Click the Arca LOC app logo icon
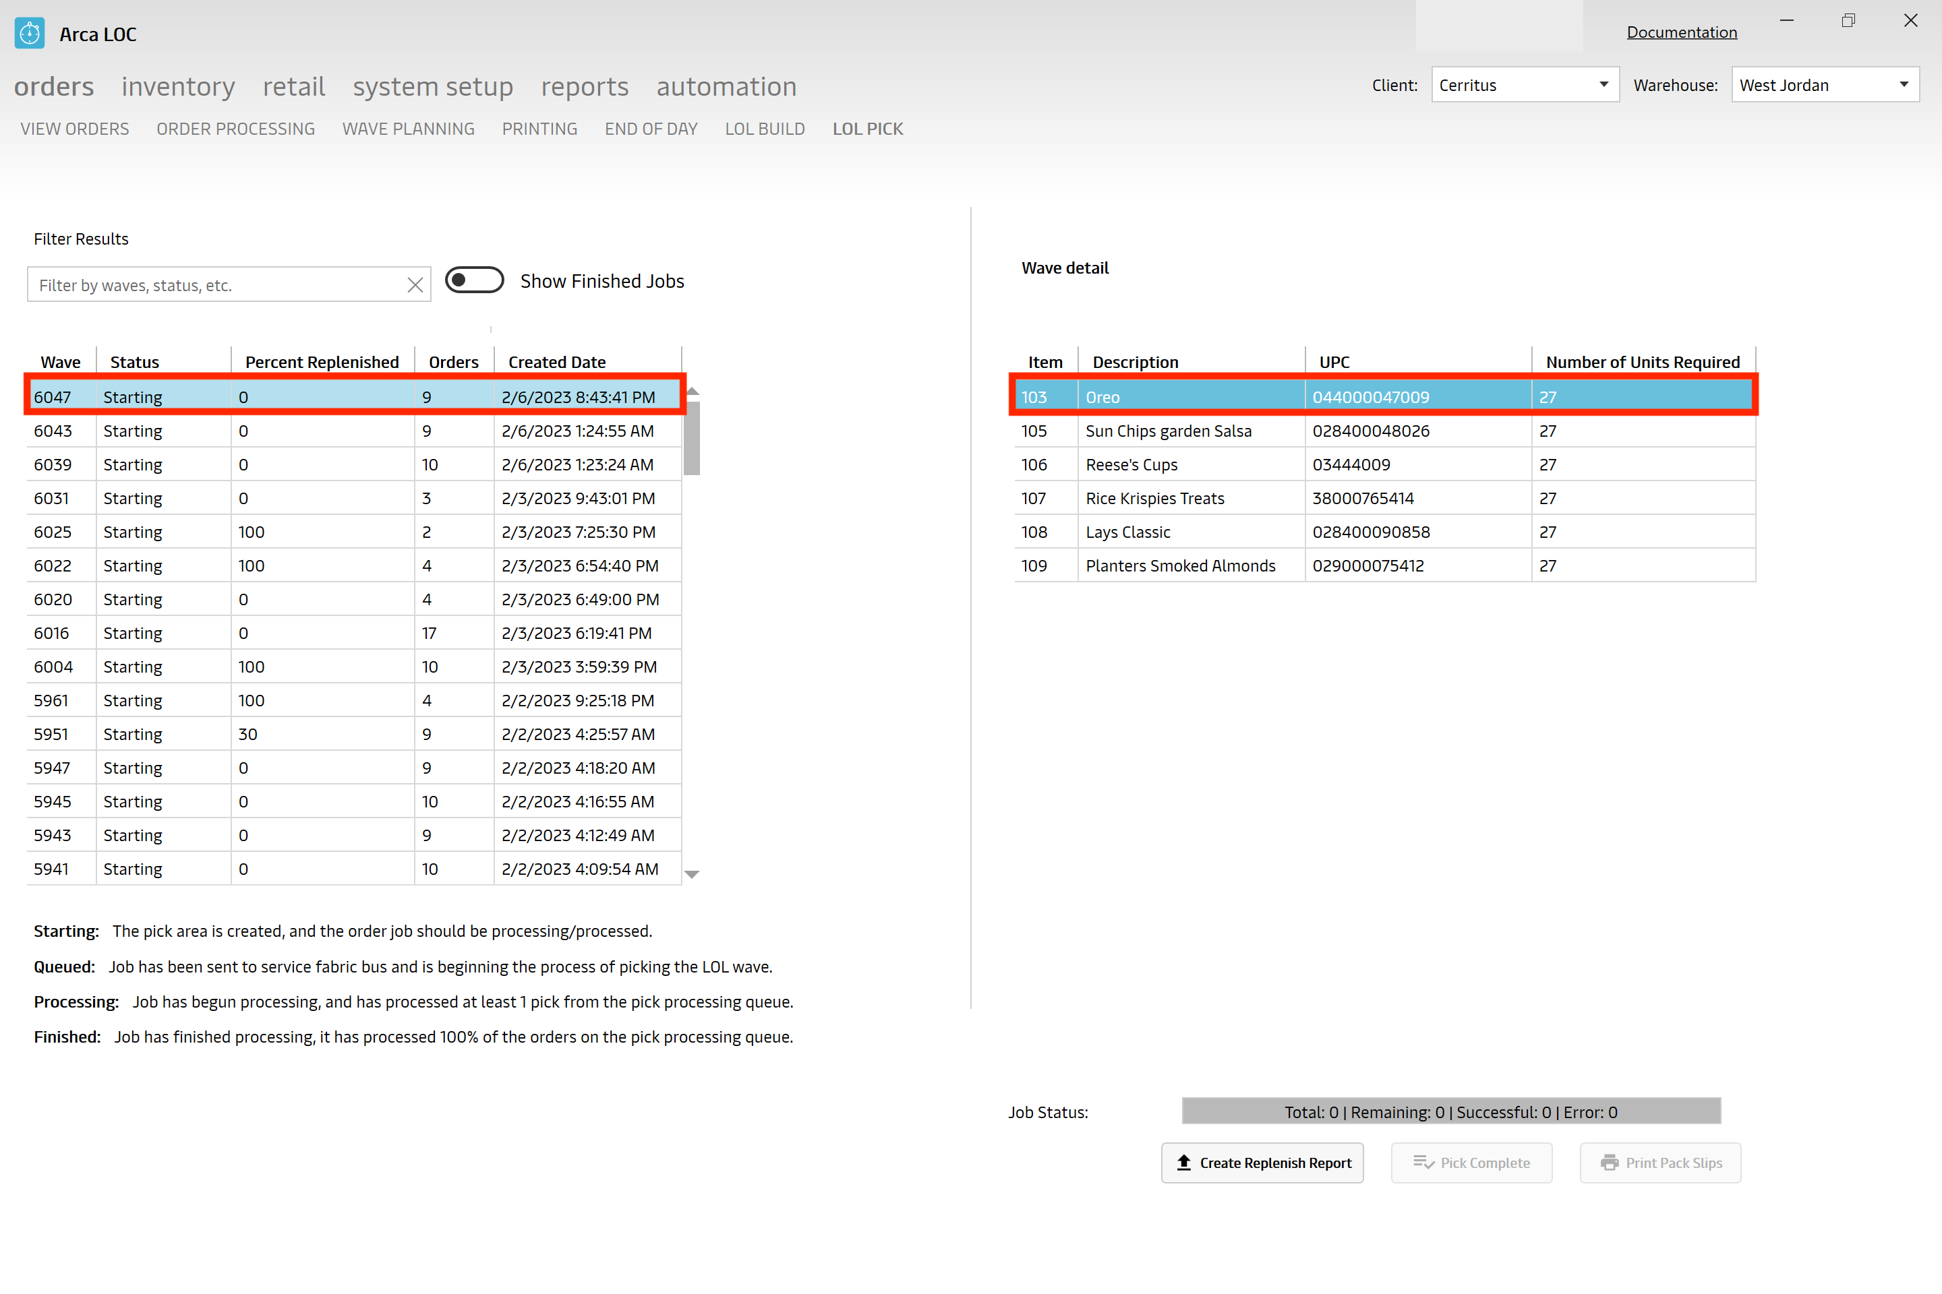Image resolution: width=1942 pixels, height=1294 pixels. tap(30, 34)
